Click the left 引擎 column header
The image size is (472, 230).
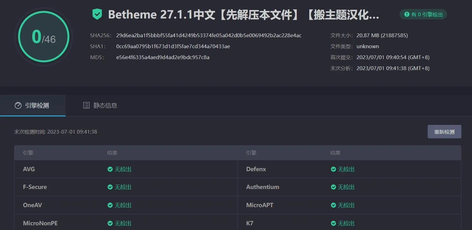tap(28, 153)
